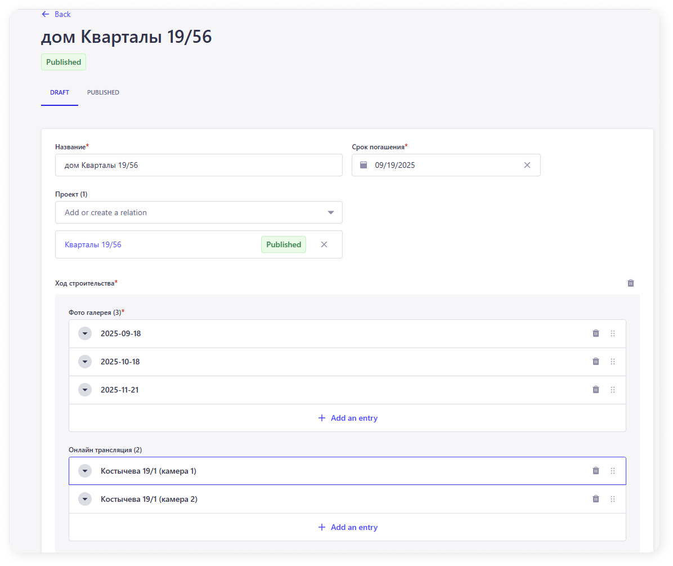
Task: Delete the Ход строительства component
Action: click(x=631, y=283)
